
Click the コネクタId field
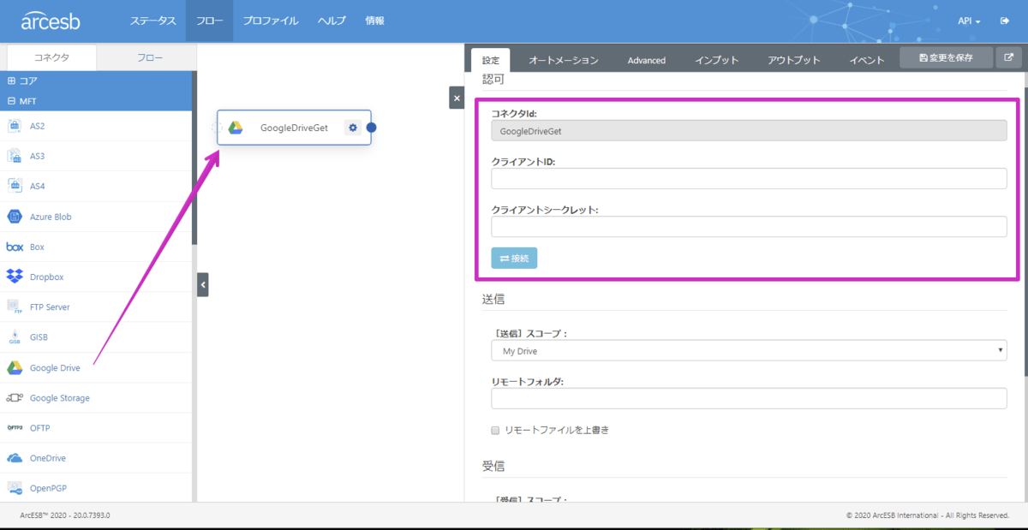[x=749, y=130]
